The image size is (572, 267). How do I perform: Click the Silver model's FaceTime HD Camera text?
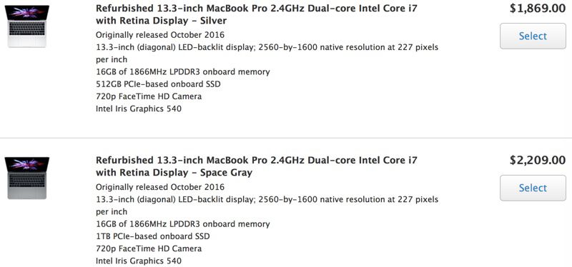149,96
